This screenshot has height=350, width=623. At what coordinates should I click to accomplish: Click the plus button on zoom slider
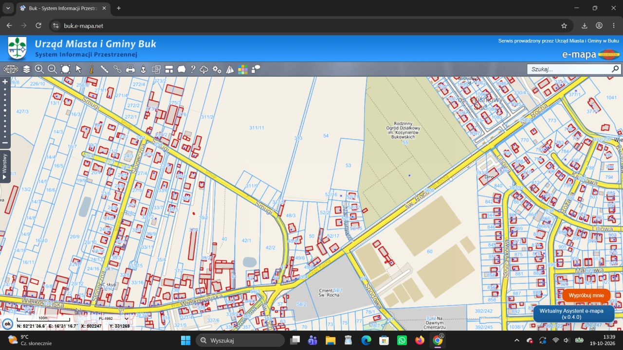click(x=5, y=82)
